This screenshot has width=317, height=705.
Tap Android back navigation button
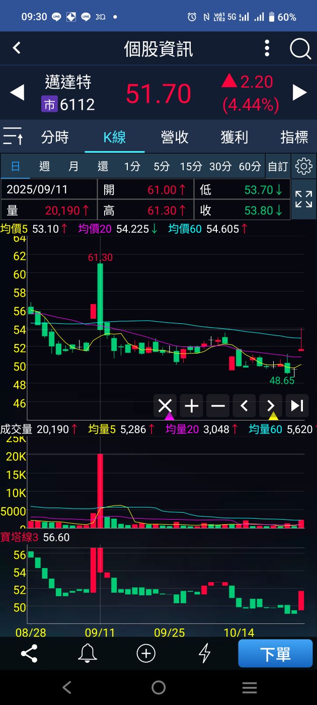click(x=67, y=687)
